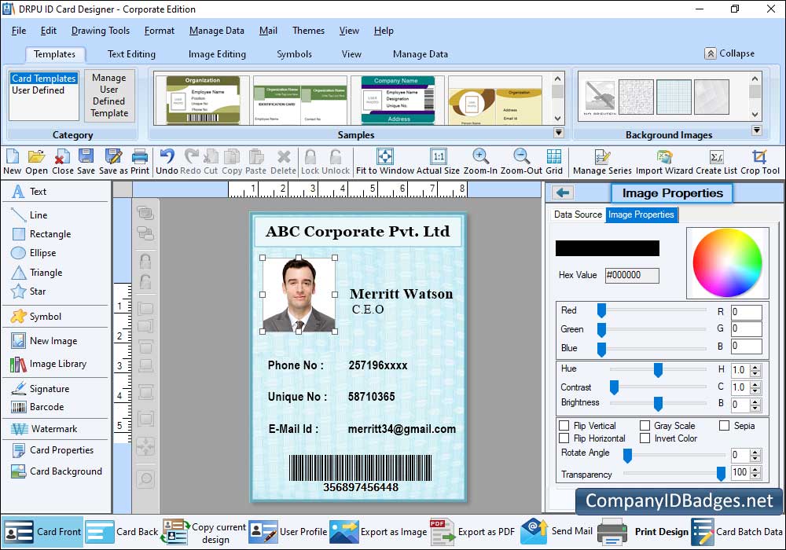786x550 pixels.
Task: Increase the Rotate Angle stepper
Action: [x=755, y=452]
